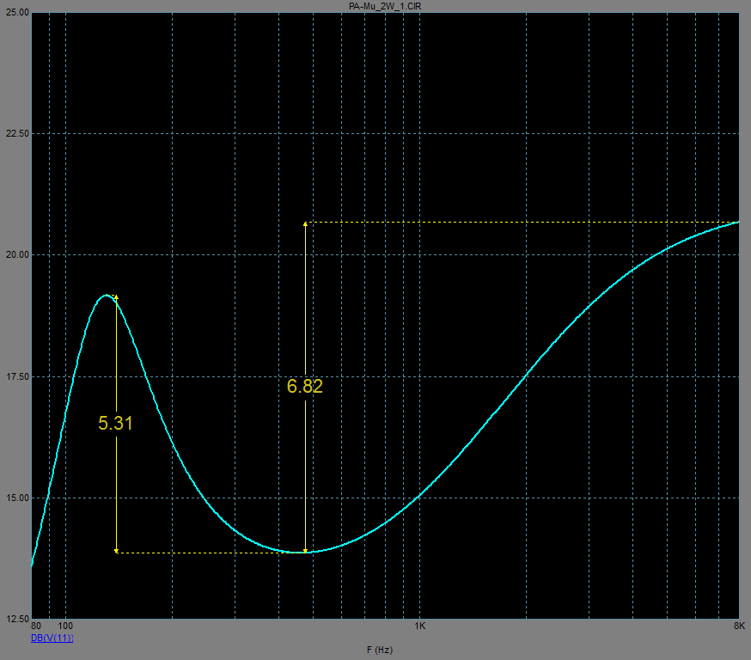Click the 80 x-axis start label
Viewport: 751px width, 660px height.
click(35, 626)
